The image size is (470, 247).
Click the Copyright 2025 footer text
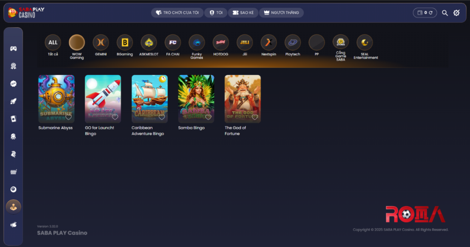click(400, 230)
